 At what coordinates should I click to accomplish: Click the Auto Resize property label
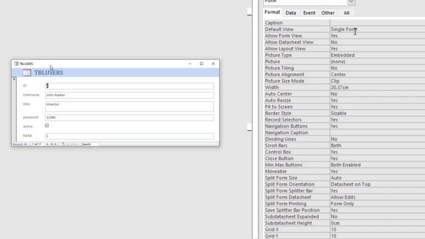278,100
